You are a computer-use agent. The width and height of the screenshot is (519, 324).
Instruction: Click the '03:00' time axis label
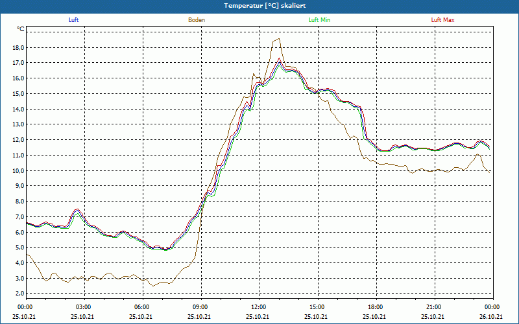83,307
